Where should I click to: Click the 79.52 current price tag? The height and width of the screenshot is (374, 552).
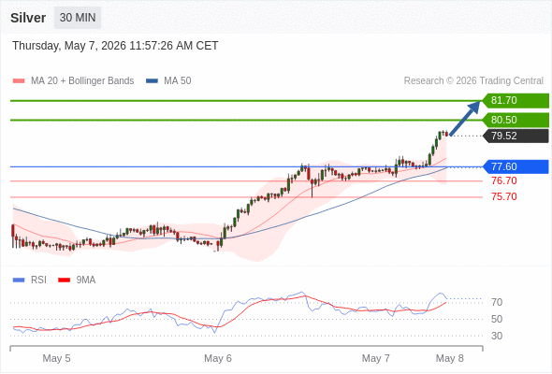click(x=516, y=136)
